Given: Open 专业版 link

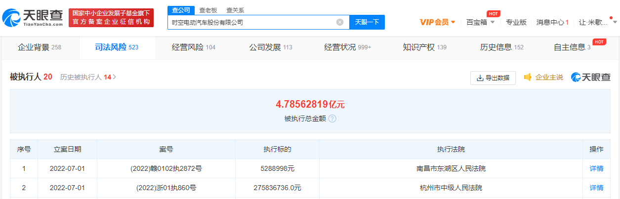Looking at the screenshot, I should [516, 22].
